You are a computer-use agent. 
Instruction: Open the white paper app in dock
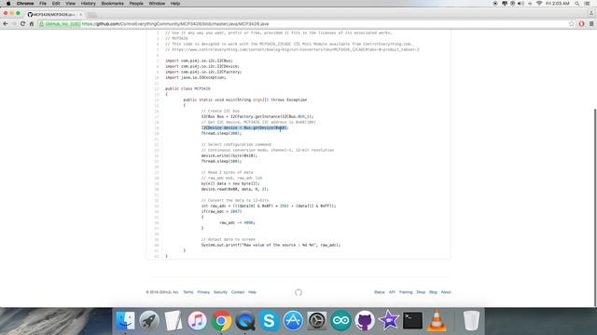[x=174, y=320]
